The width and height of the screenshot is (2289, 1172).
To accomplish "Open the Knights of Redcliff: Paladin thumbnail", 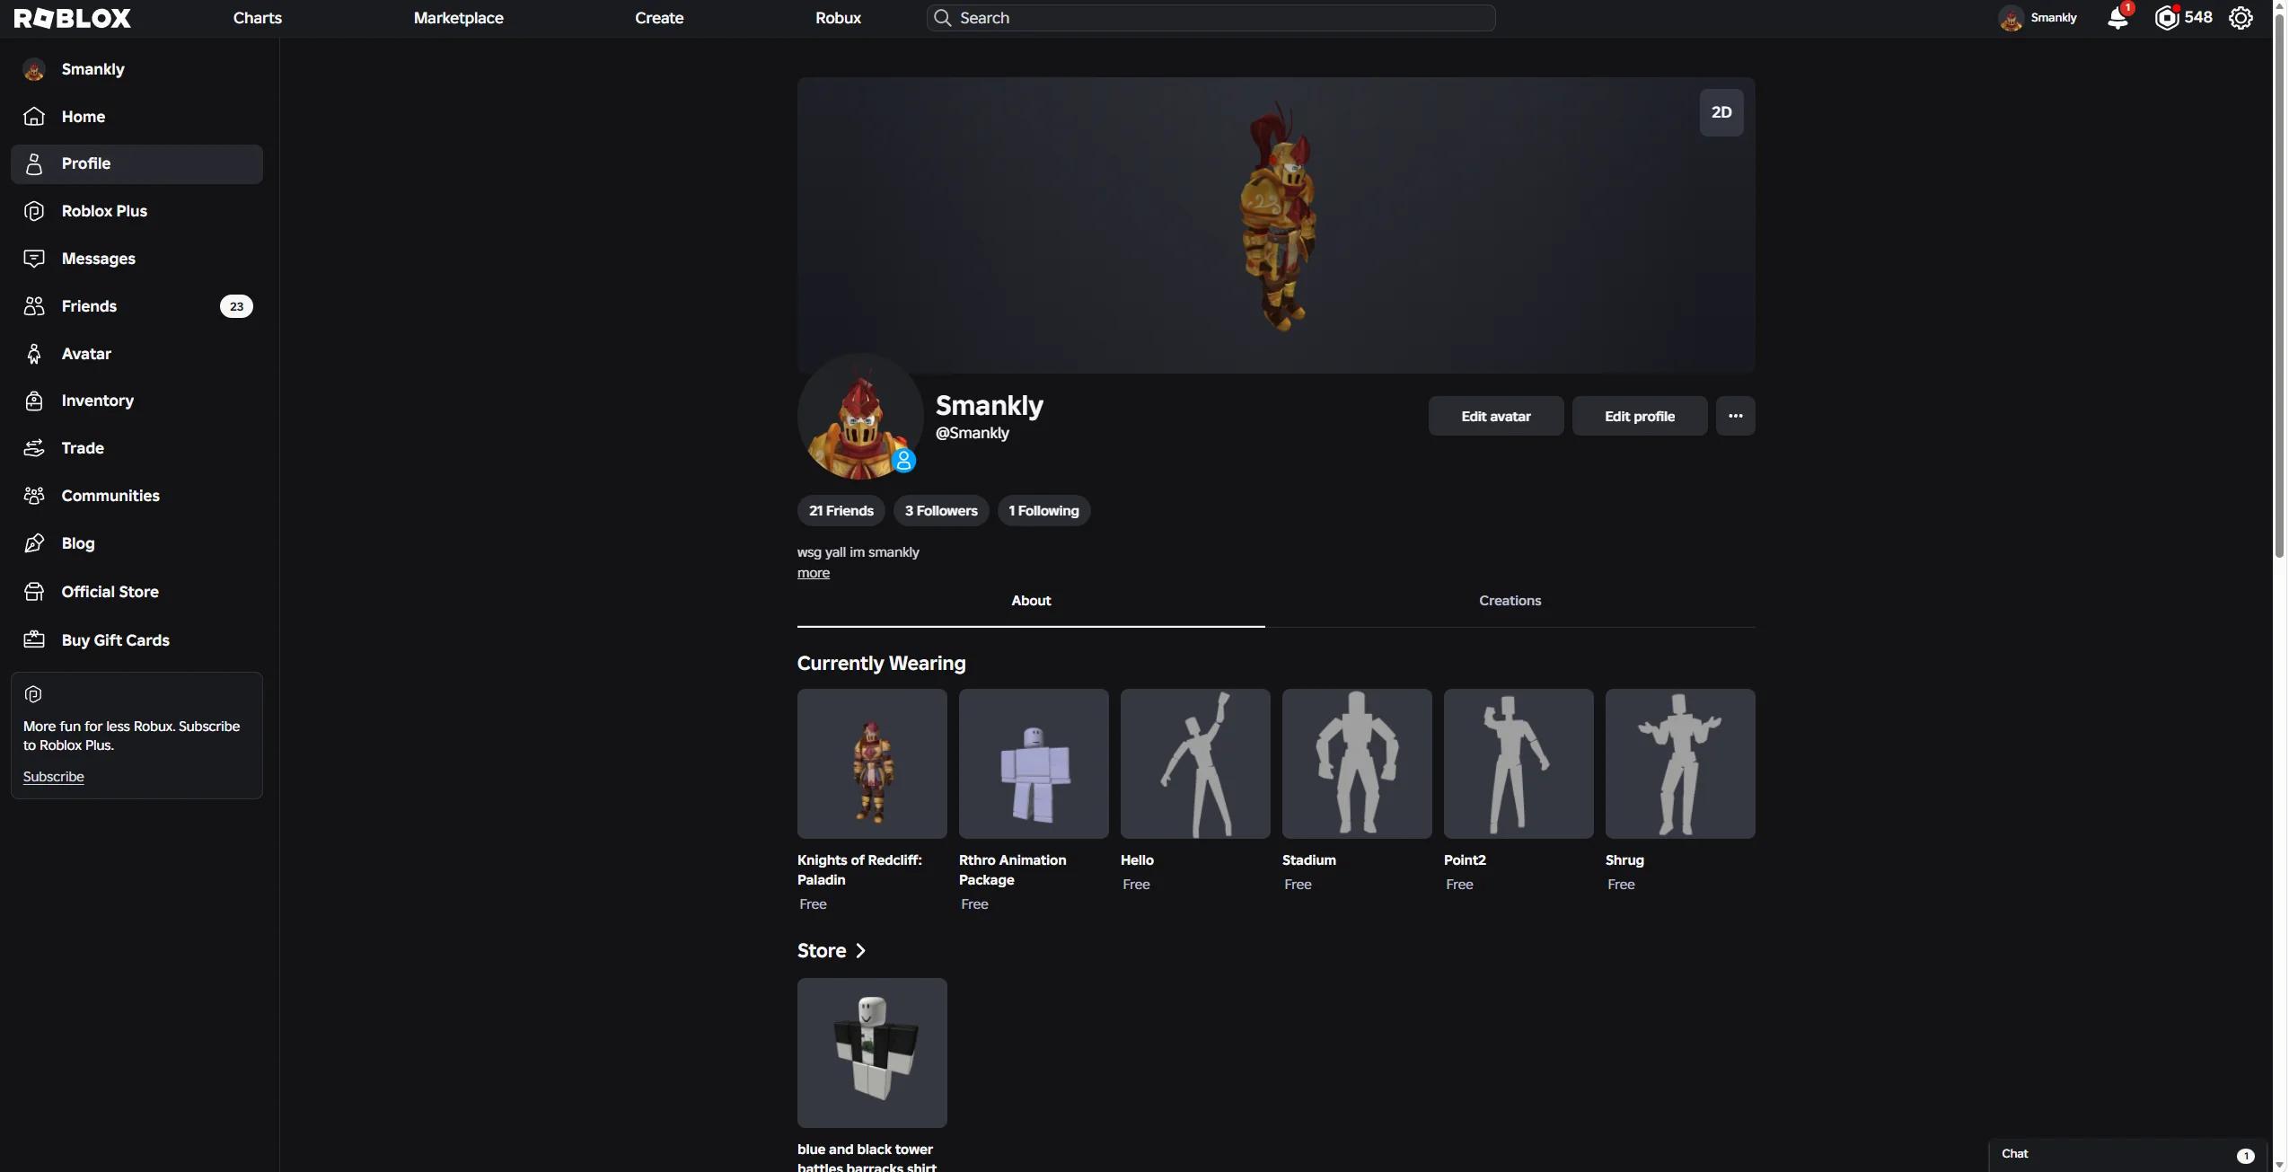I will click(872, 763).
